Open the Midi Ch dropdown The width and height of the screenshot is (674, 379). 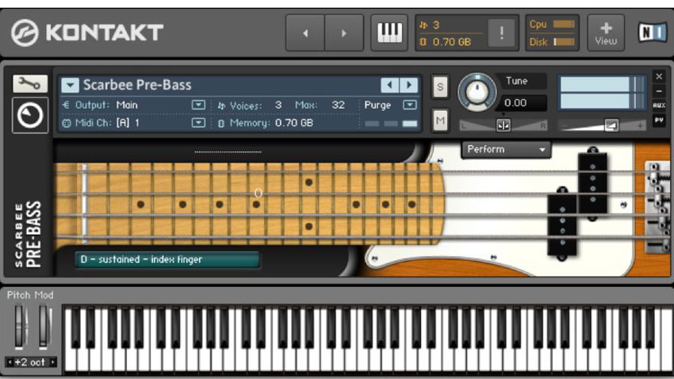(198, 123)
